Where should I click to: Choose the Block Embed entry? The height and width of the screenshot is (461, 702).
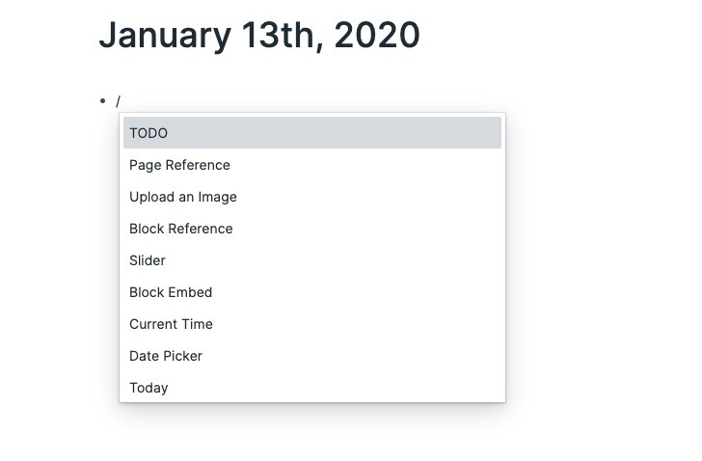pos(171,292)
